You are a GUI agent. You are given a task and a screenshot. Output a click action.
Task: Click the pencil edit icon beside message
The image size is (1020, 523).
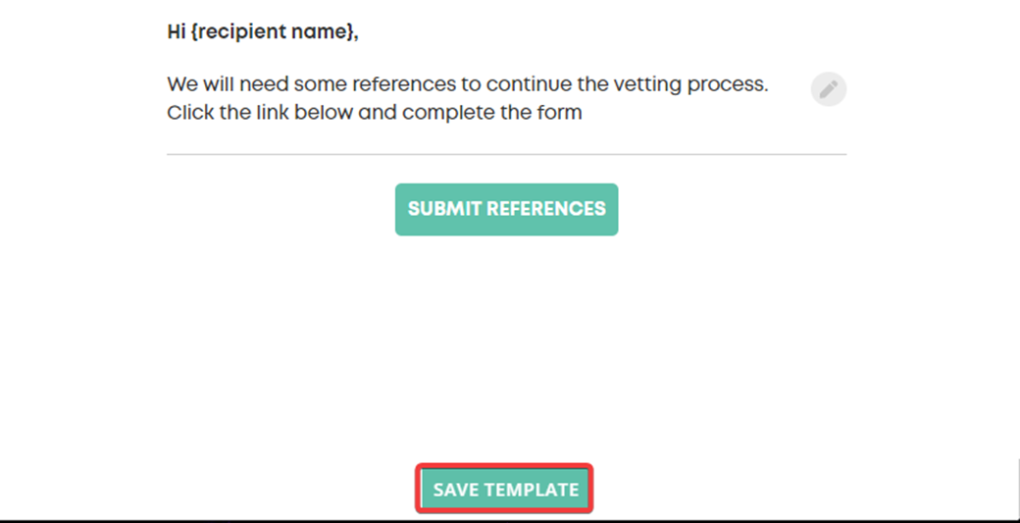[x=828, y=89]
